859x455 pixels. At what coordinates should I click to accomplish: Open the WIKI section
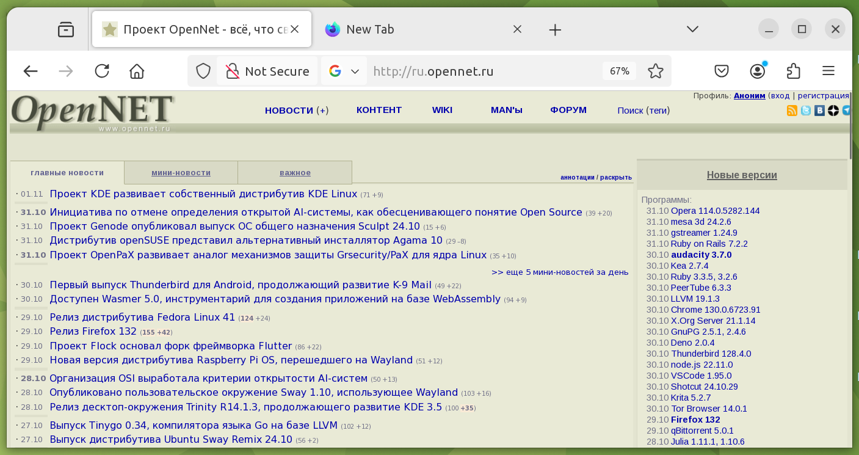point(442,110)
